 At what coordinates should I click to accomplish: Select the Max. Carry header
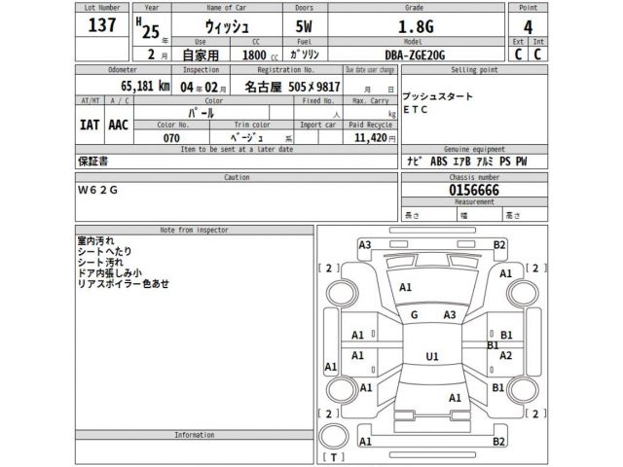[370, 101]
